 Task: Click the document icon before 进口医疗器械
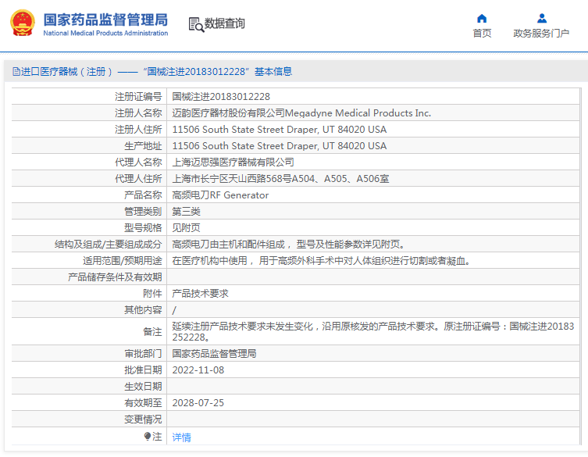(16, 71)
